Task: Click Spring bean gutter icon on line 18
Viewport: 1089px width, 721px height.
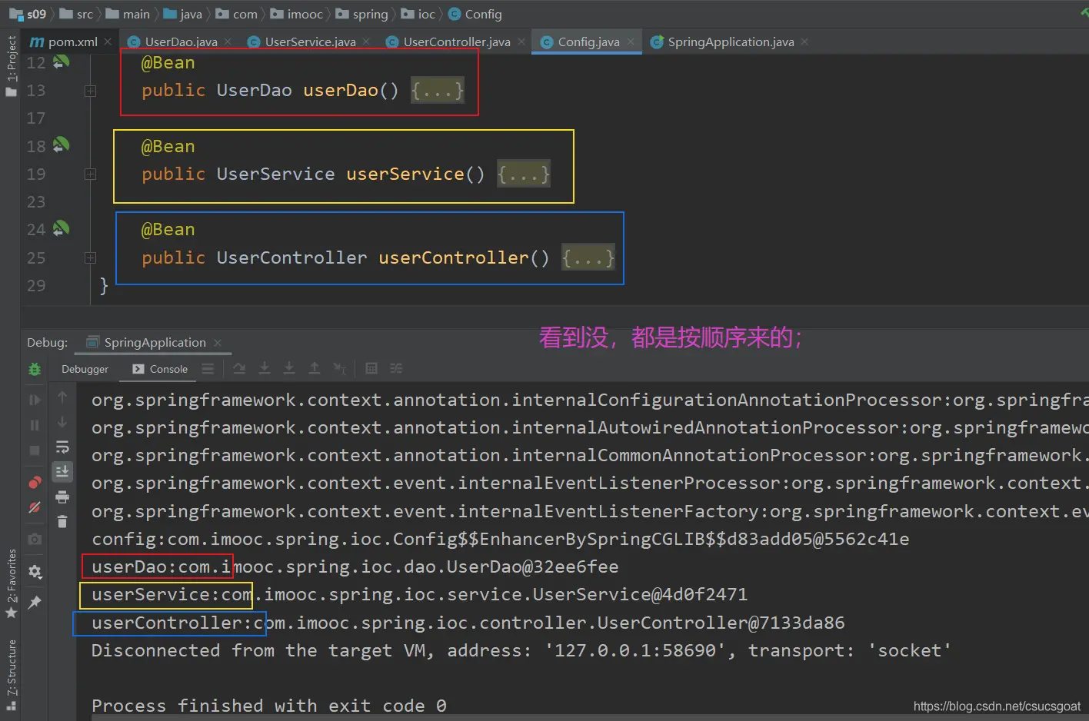Action: pos(61,145)
